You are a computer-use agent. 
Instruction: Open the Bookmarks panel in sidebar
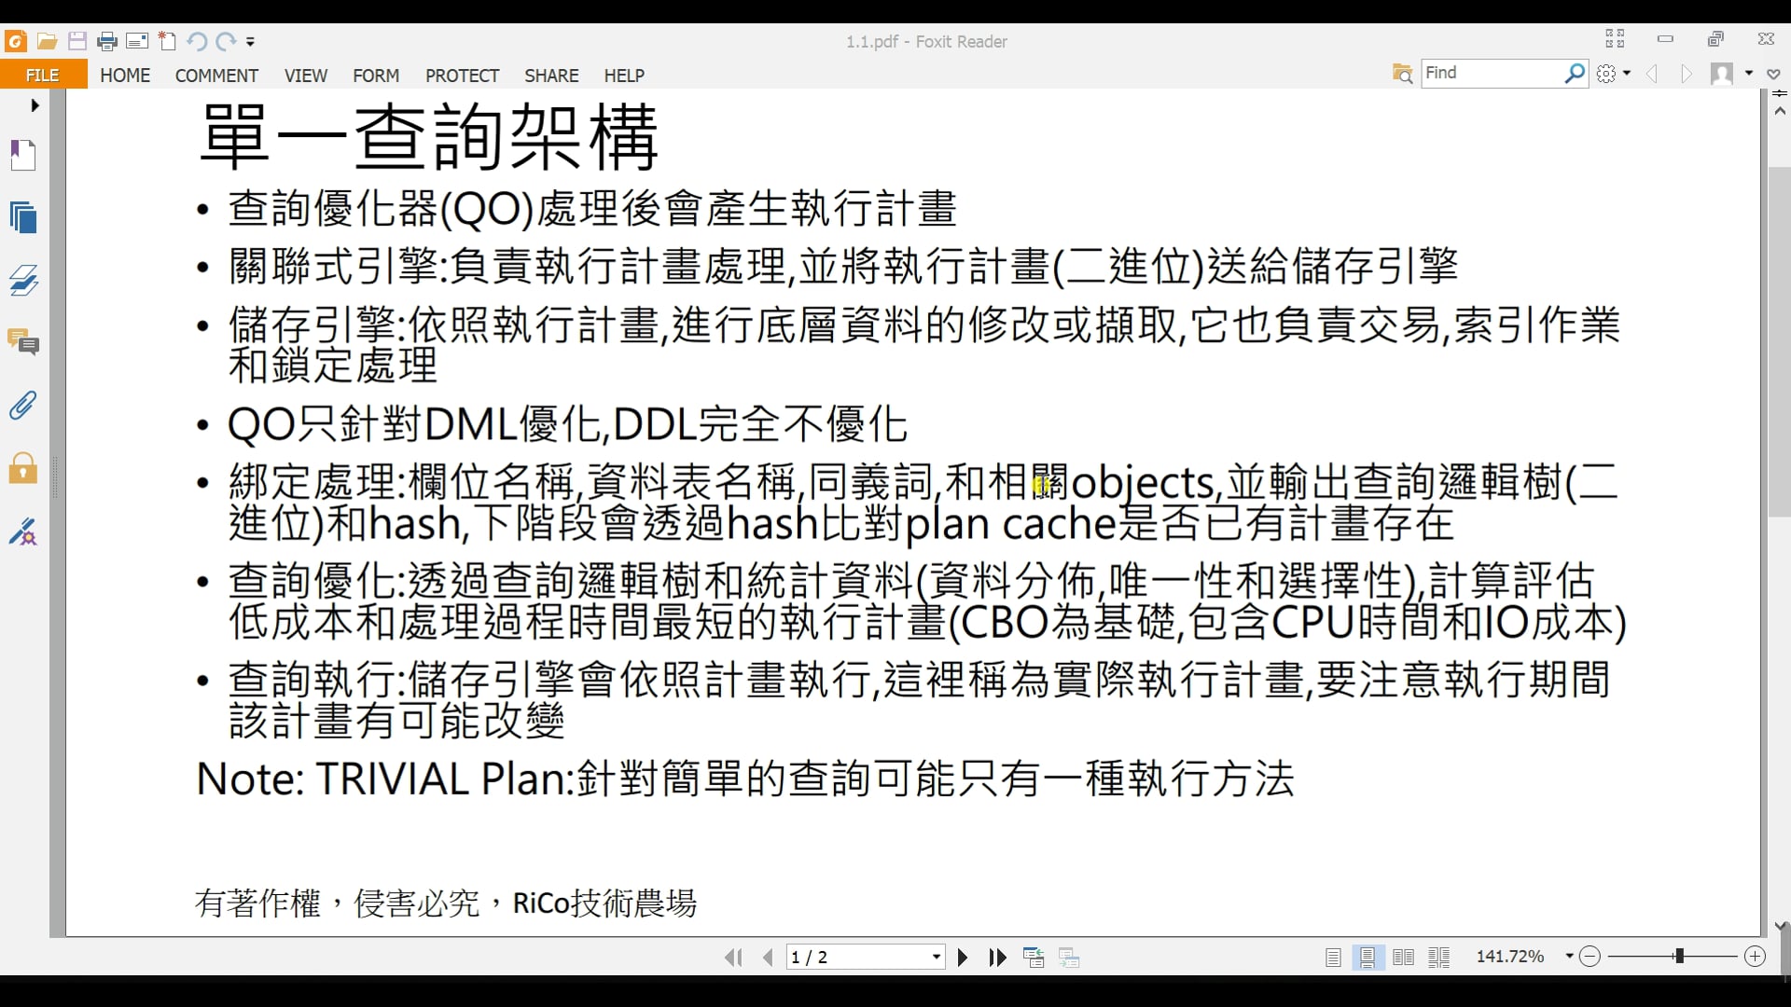coord(23,155)
